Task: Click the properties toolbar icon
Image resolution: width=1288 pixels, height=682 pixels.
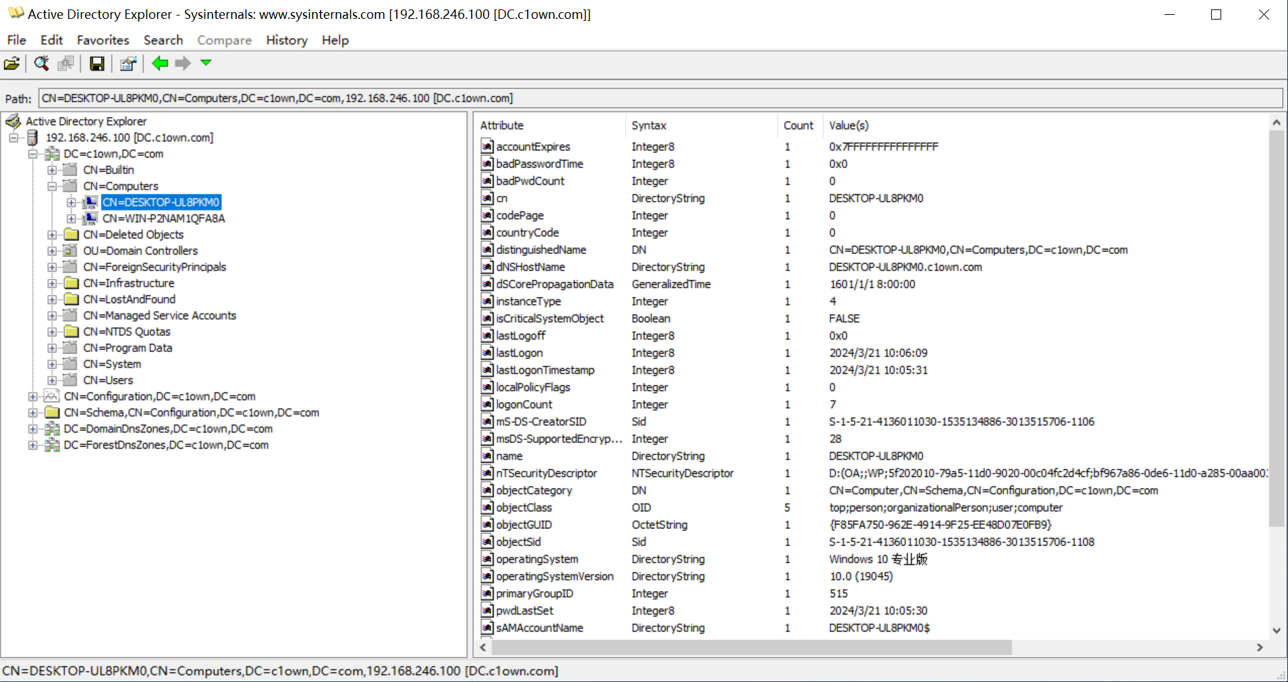Action: [x=128, y=64]
